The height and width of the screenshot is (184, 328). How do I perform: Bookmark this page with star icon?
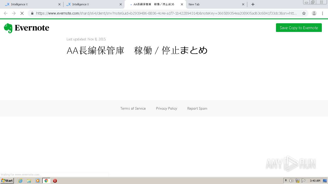(304, 13)
